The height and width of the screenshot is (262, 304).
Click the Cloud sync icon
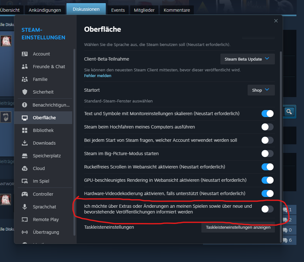[x=25, y=168]
